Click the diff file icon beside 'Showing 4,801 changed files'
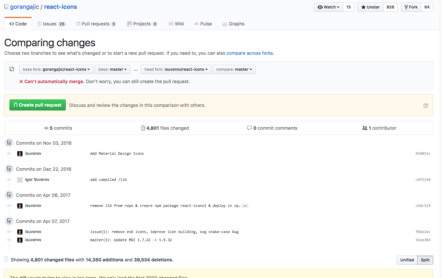The image size is (442, 278). coord(6,259)
